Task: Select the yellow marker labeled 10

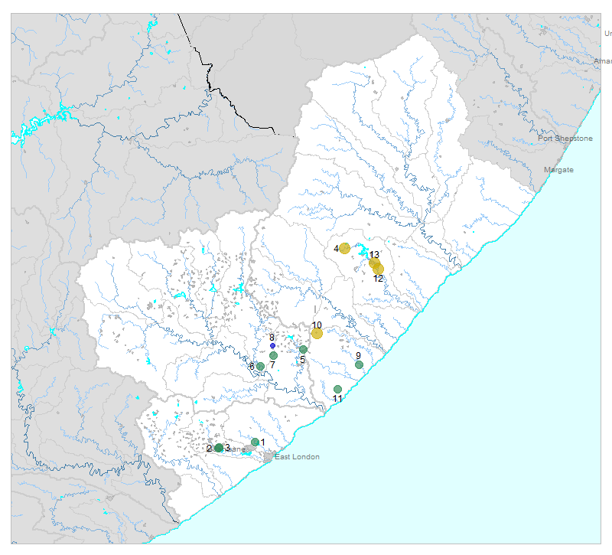Action: tap(317, 333)
